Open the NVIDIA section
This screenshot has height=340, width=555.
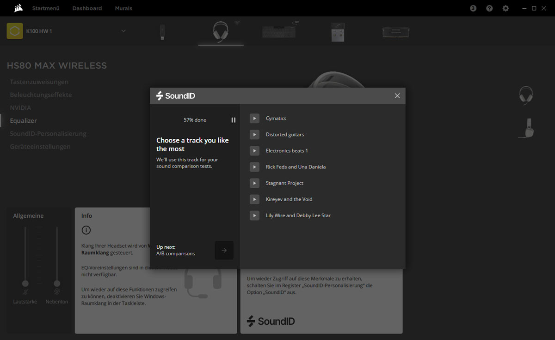pos(21,107)
